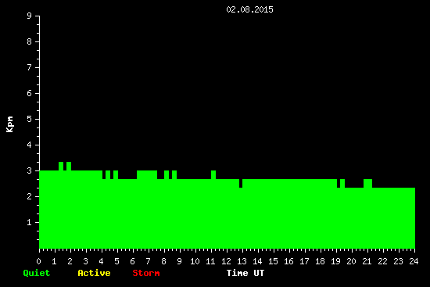Click the green peak near hour 1.5
The width and height of the screenshot is (430, 287).
coord(61,166)
